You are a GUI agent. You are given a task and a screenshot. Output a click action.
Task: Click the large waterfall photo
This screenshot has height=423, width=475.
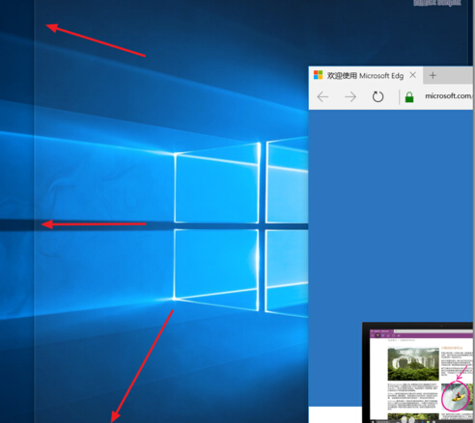point(413,364)
